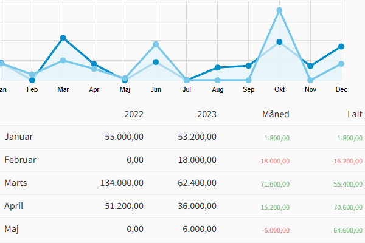Click the dark blue March data point

click(63, 38)
